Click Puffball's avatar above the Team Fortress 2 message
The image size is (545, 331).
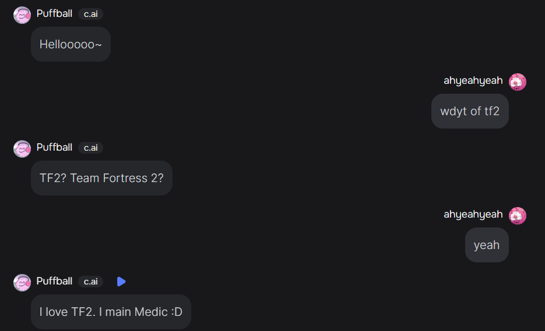(22, 149)
